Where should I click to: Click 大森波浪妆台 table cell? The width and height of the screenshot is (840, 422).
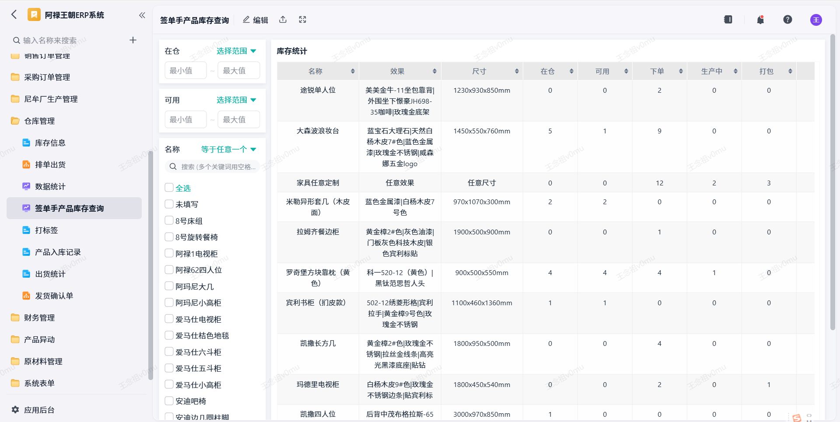point(318,147)
